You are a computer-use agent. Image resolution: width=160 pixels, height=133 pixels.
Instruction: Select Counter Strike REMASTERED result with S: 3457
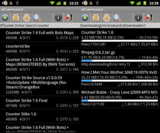coord(40,64)
